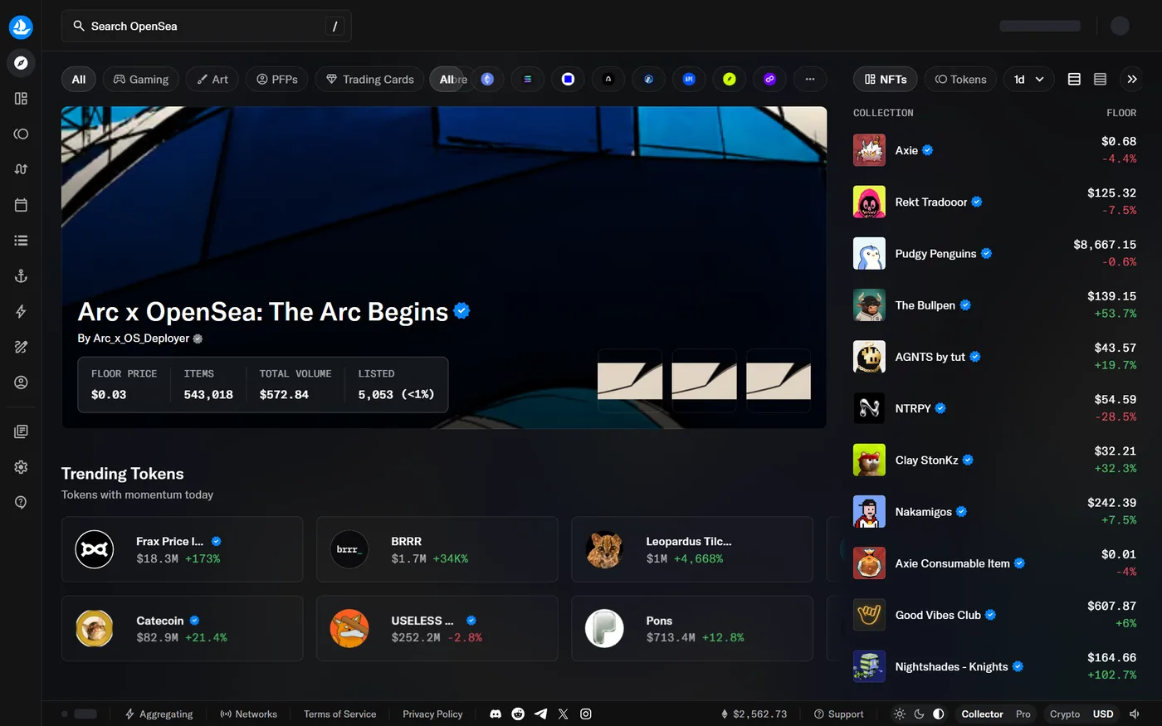The width and height of the screenshot is (1162, 726).
Task: Switch to light theme sun icon
Action: pyautogui.click(x=899, y=714)
